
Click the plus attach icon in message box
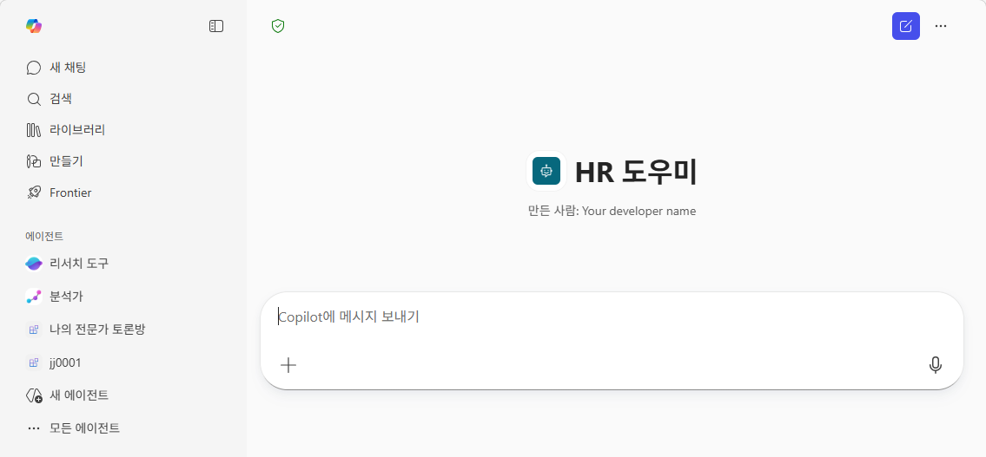coord(288,365)
